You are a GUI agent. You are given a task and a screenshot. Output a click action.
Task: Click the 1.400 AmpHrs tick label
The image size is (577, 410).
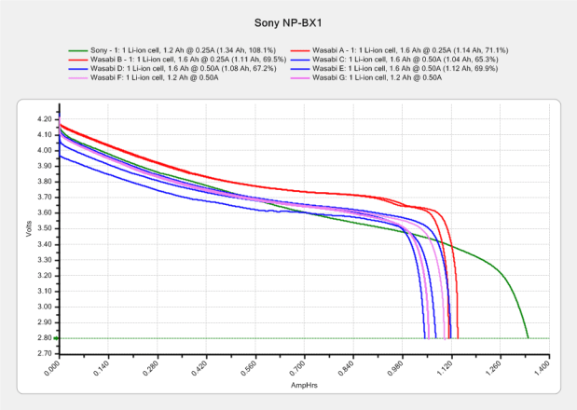pyautogui.click(x=542, y=368)
